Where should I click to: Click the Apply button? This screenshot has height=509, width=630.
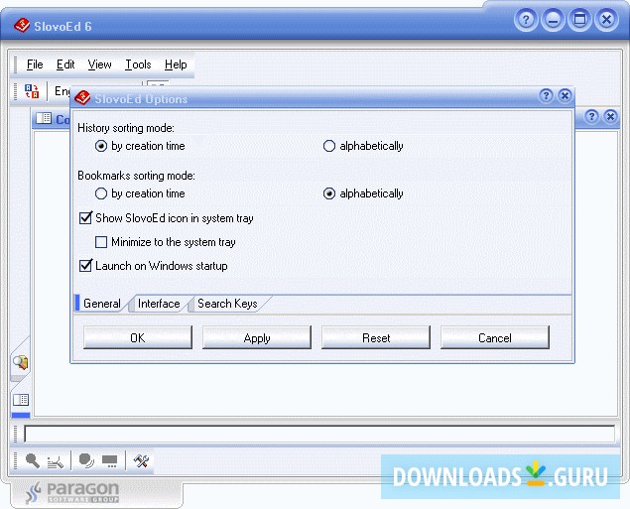click(257, 338)
